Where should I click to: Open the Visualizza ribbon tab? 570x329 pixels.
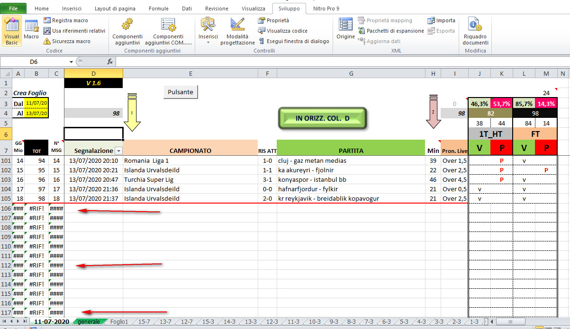tap(253, 9)
